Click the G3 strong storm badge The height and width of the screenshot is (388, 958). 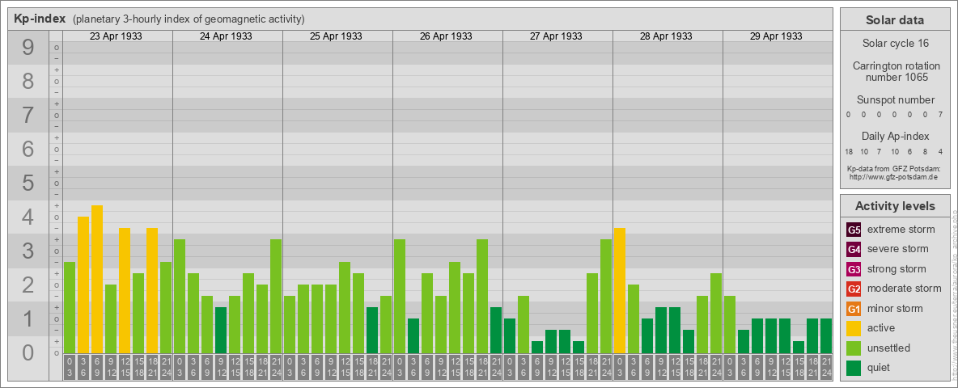(x=854, y=269)
